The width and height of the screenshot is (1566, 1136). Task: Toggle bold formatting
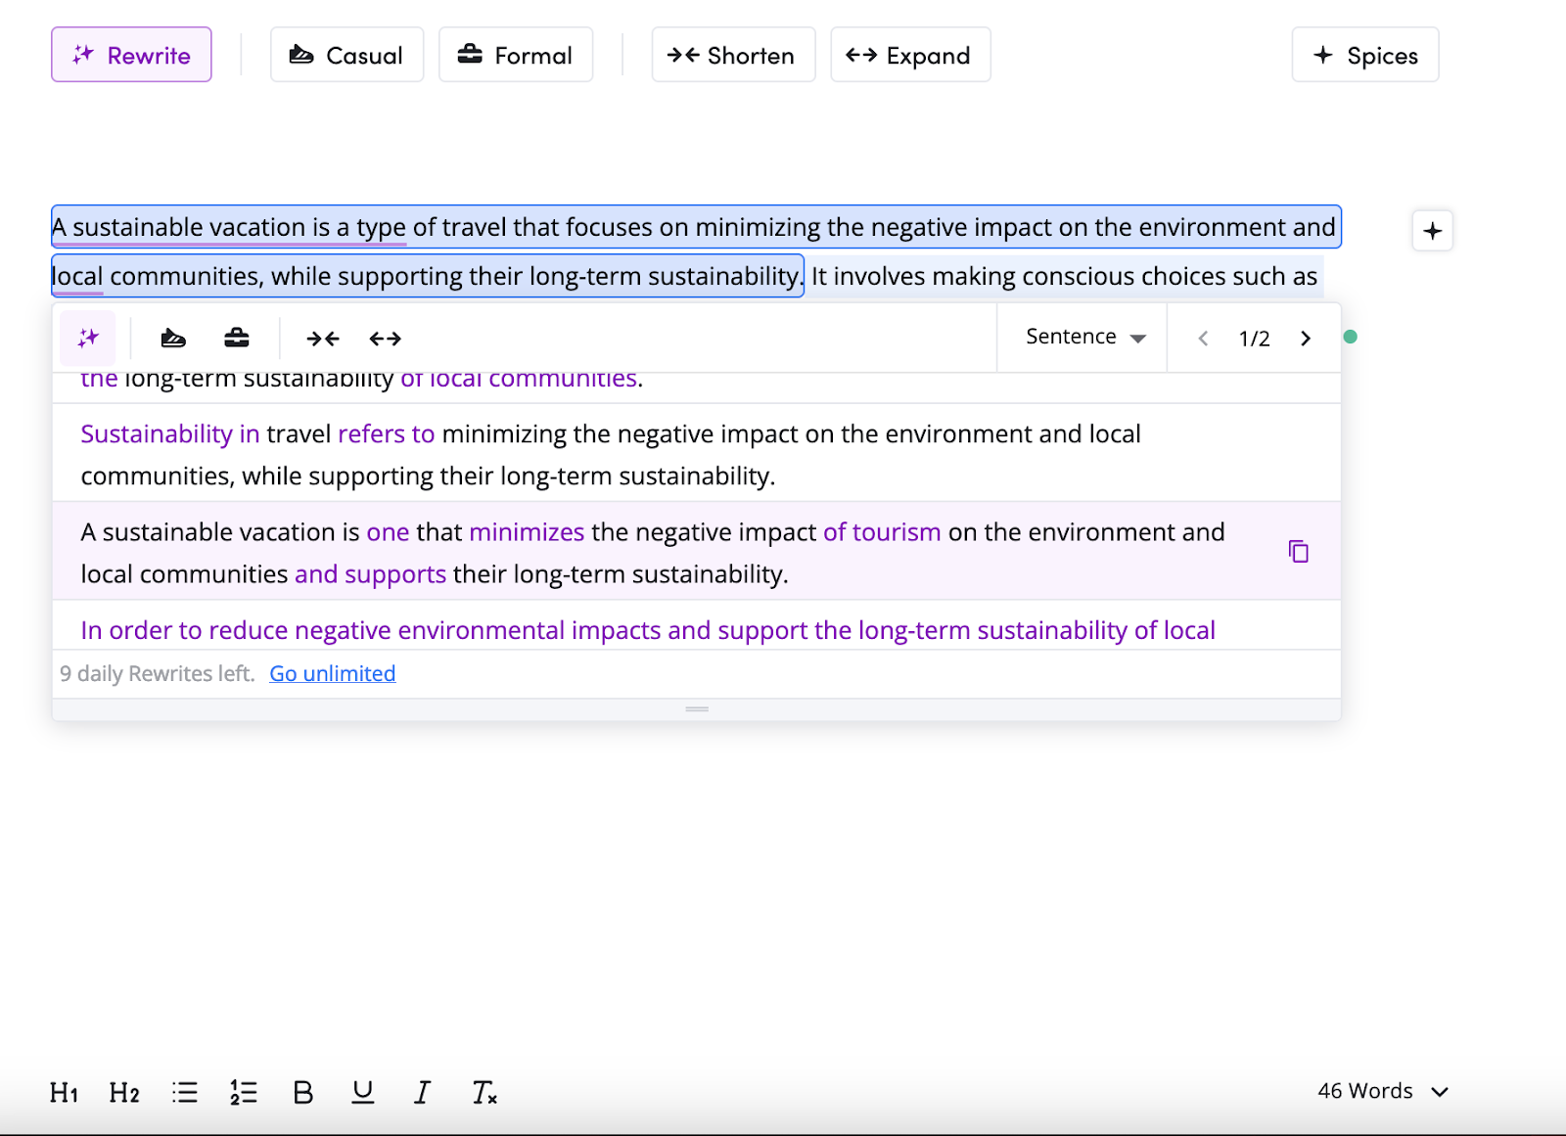pyautogui.click(x=303, y=1092)
